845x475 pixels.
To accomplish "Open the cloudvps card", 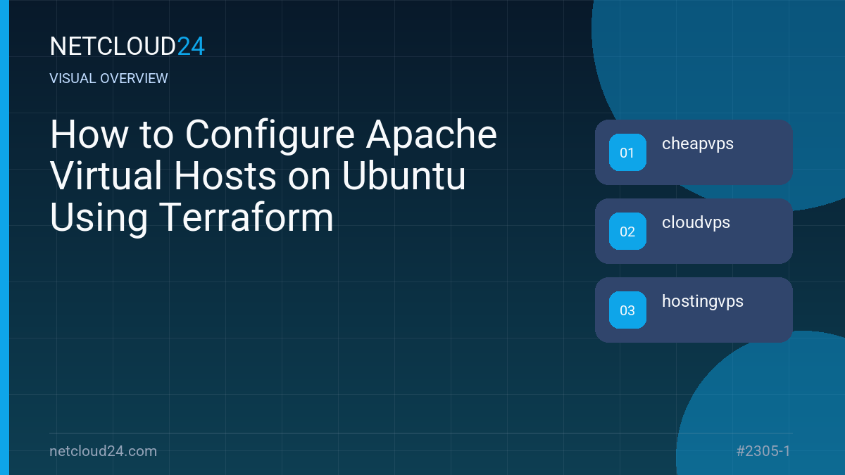I will (x=694, y=231).
